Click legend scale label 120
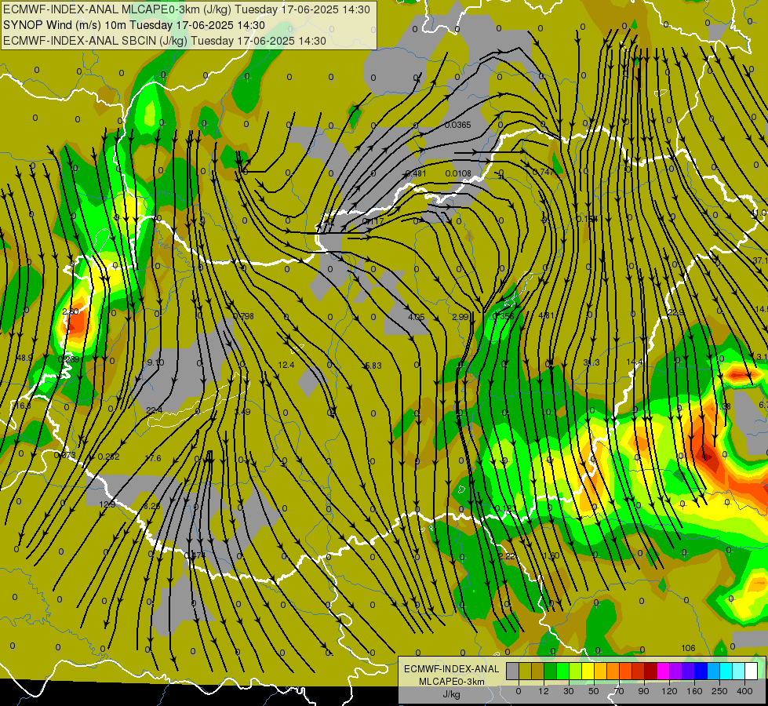The height and width of the screenshot is (706, 768). tap(669, 691)
